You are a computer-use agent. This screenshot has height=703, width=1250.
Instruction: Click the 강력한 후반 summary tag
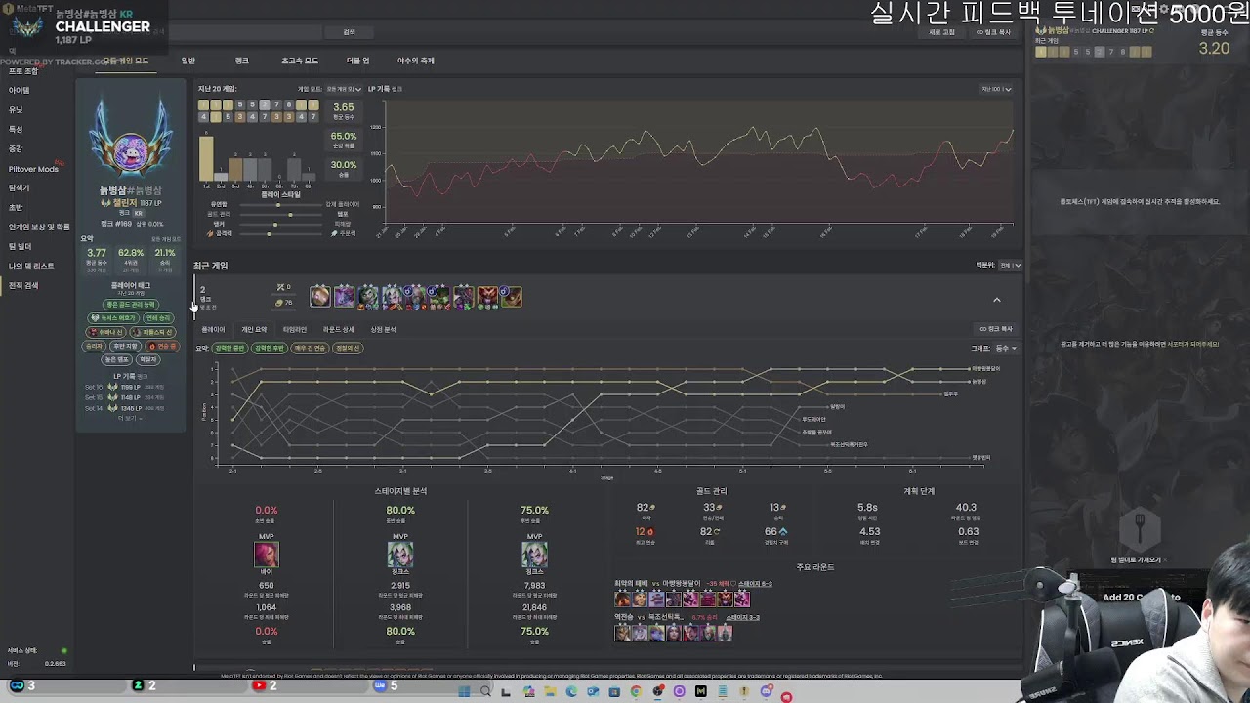[270, 348]
